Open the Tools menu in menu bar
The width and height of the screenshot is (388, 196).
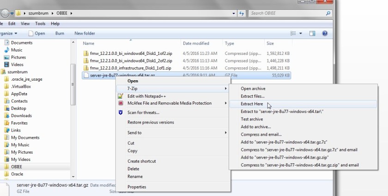(x=40, y=24)
